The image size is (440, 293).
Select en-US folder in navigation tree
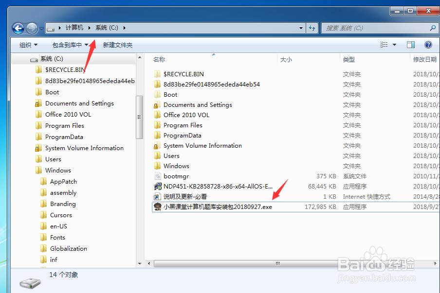pyautogui.click(x=58, y=226)
